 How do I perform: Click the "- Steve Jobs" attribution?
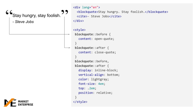[x=23, y=22]
